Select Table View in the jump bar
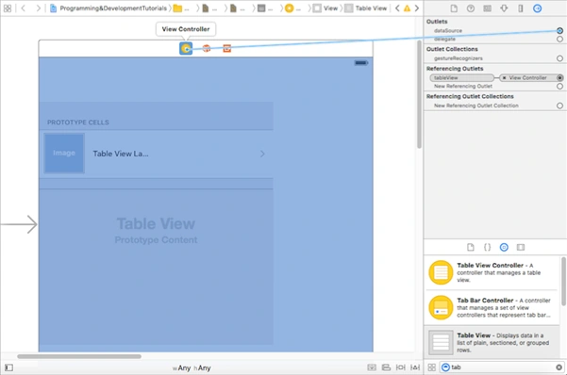567x375 pixels. pyautogui.click(x=366, y=8)
